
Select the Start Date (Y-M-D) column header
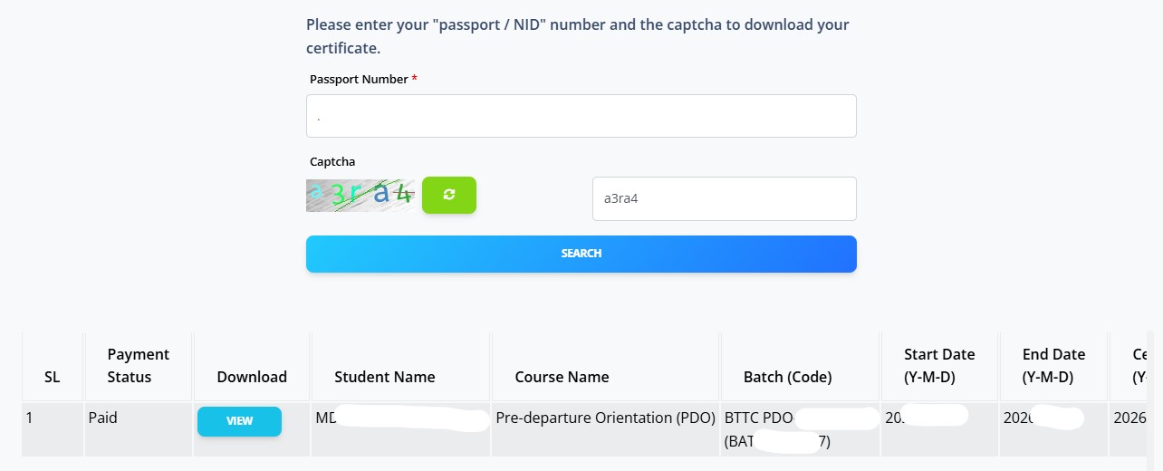click(939, 366)
